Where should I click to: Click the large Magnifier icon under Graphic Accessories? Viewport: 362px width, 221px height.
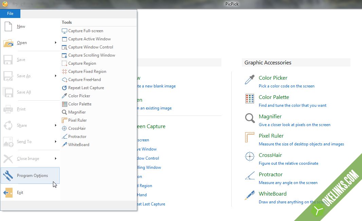click(x=250, y=118)
